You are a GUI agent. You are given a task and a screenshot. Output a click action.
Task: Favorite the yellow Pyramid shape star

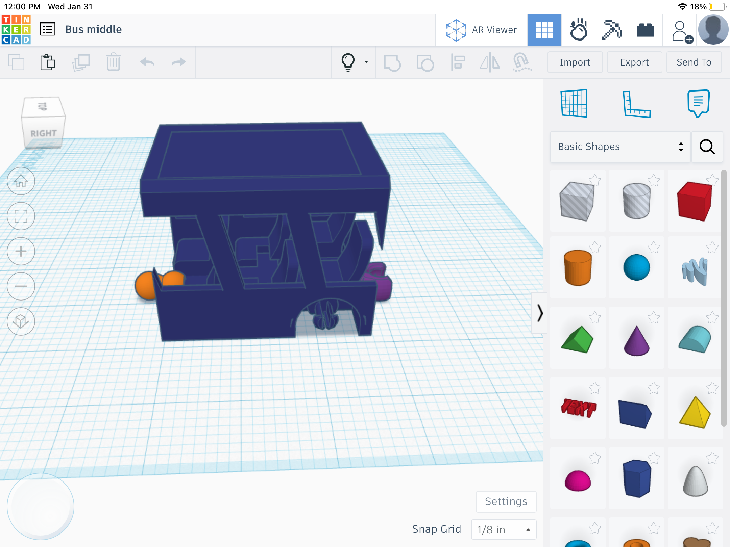coord(712,388)
